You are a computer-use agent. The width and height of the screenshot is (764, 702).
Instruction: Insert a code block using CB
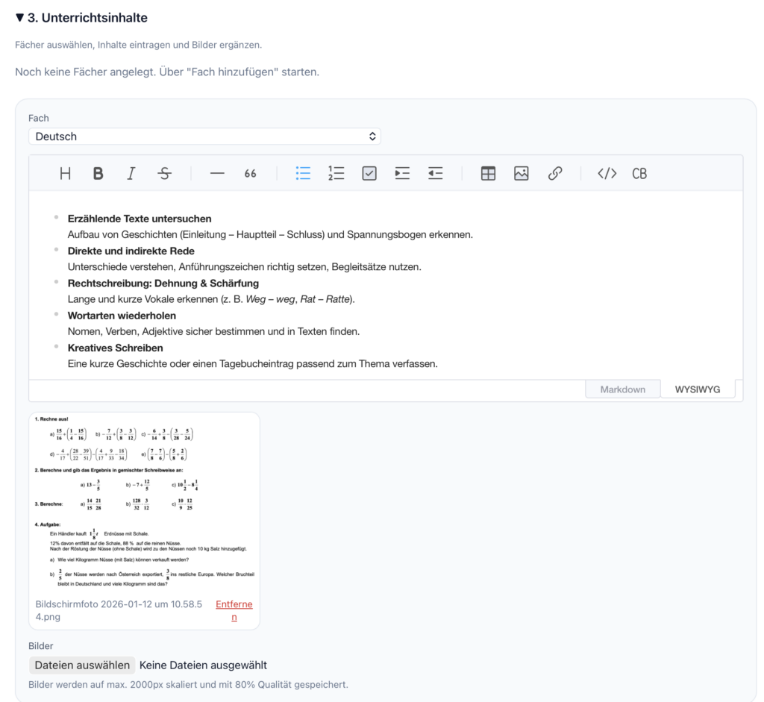click(639, 174)
